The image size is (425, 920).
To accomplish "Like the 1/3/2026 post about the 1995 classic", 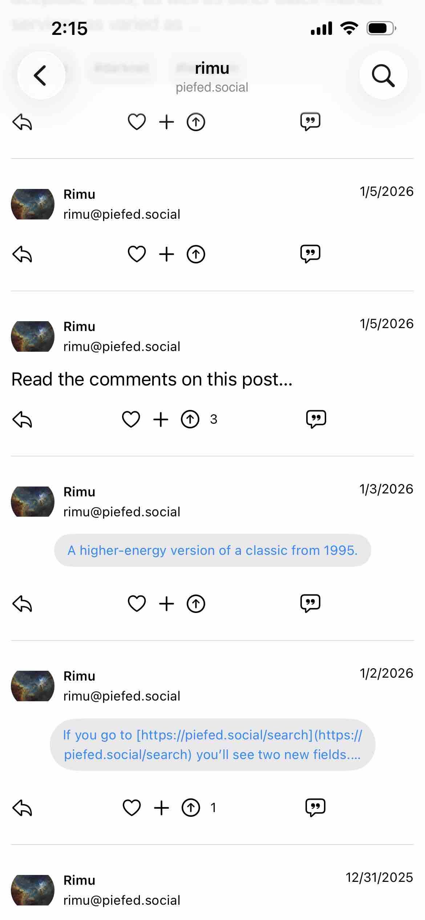I will 137,604.
